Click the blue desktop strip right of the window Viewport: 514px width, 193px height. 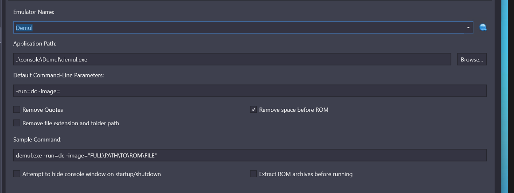coord(504,96)
